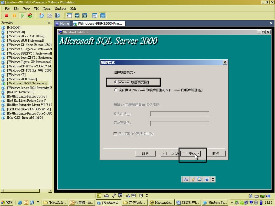Open the VM menu

pos(36,9)
